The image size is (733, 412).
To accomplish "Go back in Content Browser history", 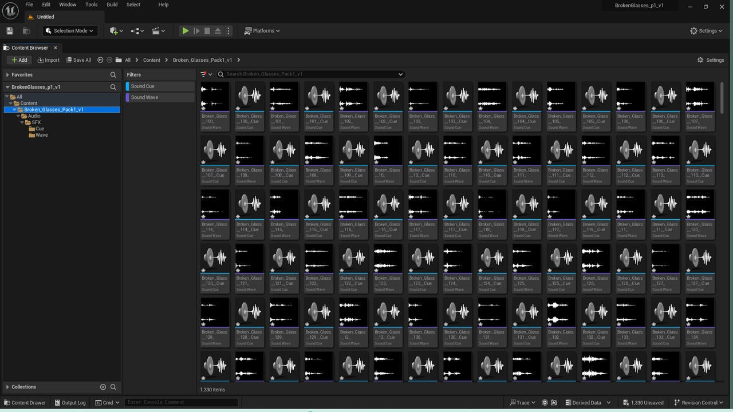I will [100, 60].
